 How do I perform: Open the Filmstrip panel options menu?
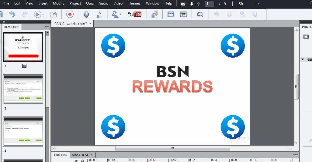point(47,27)
